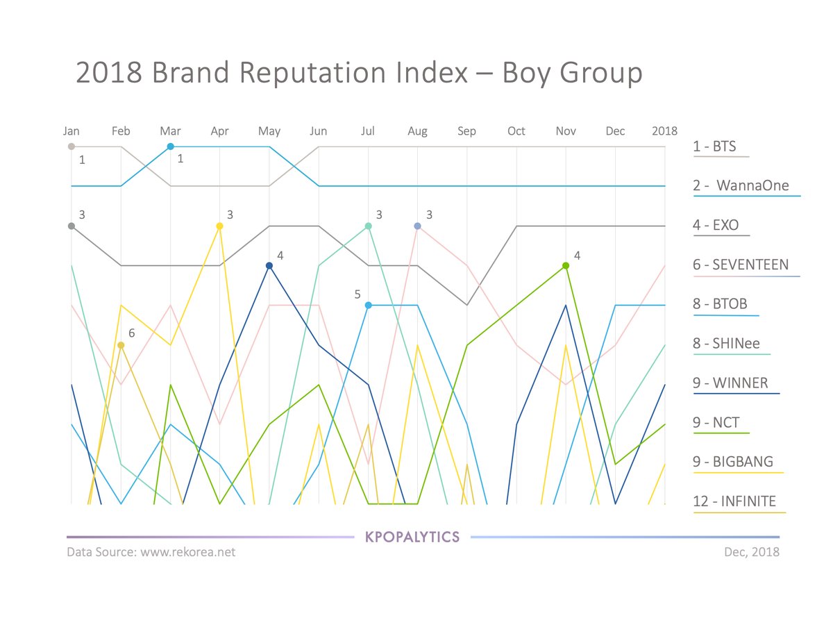Click the KPOPALYTICS logo text
The image size is (833, 625).
(412, 537)
